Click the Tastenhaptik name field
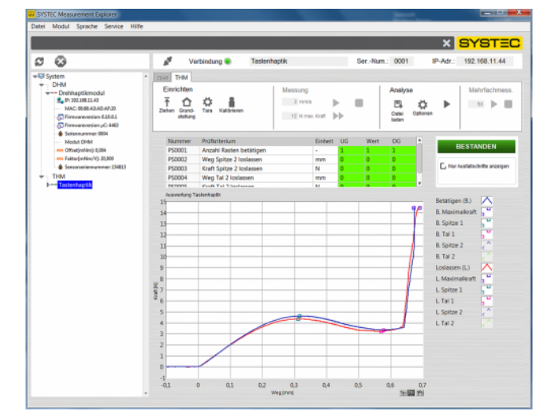558x419 pixels. (298, 61)
